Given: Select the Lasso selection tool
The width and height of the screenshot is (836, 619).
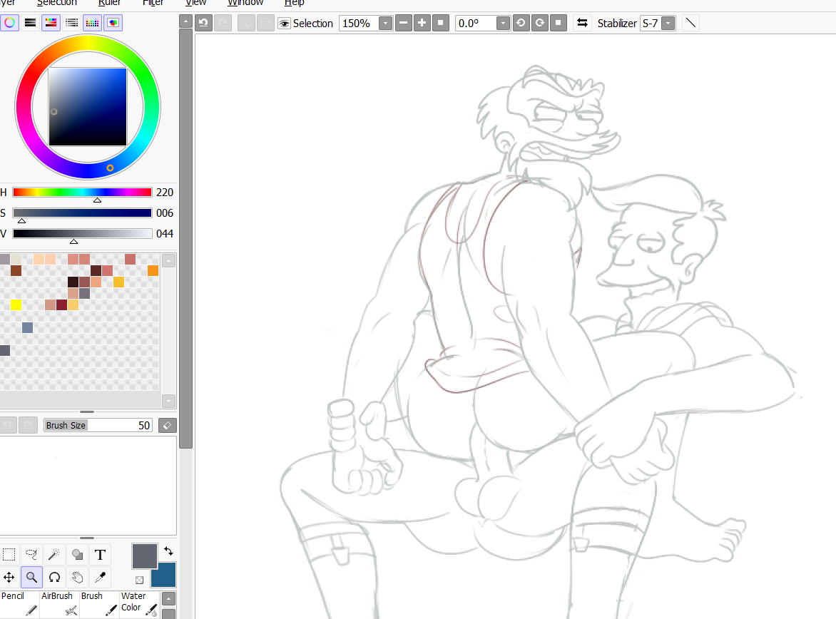Looking at the screenshot, I should [x=31, y=555].
